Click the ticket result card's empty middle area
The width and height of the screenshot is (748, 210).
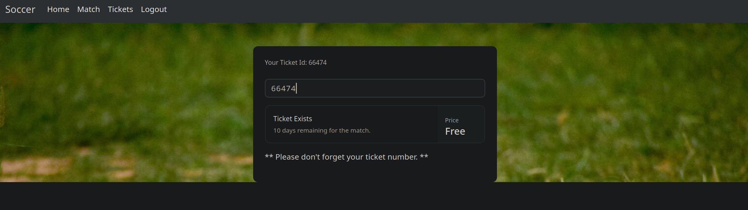(403, 124)
